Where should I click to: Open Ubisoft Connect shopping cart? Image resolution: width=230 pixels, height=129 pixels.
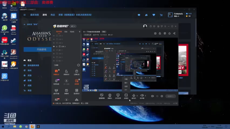tap(161, 15)
